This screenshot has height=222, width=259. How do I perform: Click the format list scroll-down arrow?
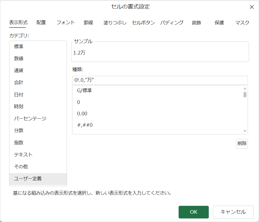245,131
